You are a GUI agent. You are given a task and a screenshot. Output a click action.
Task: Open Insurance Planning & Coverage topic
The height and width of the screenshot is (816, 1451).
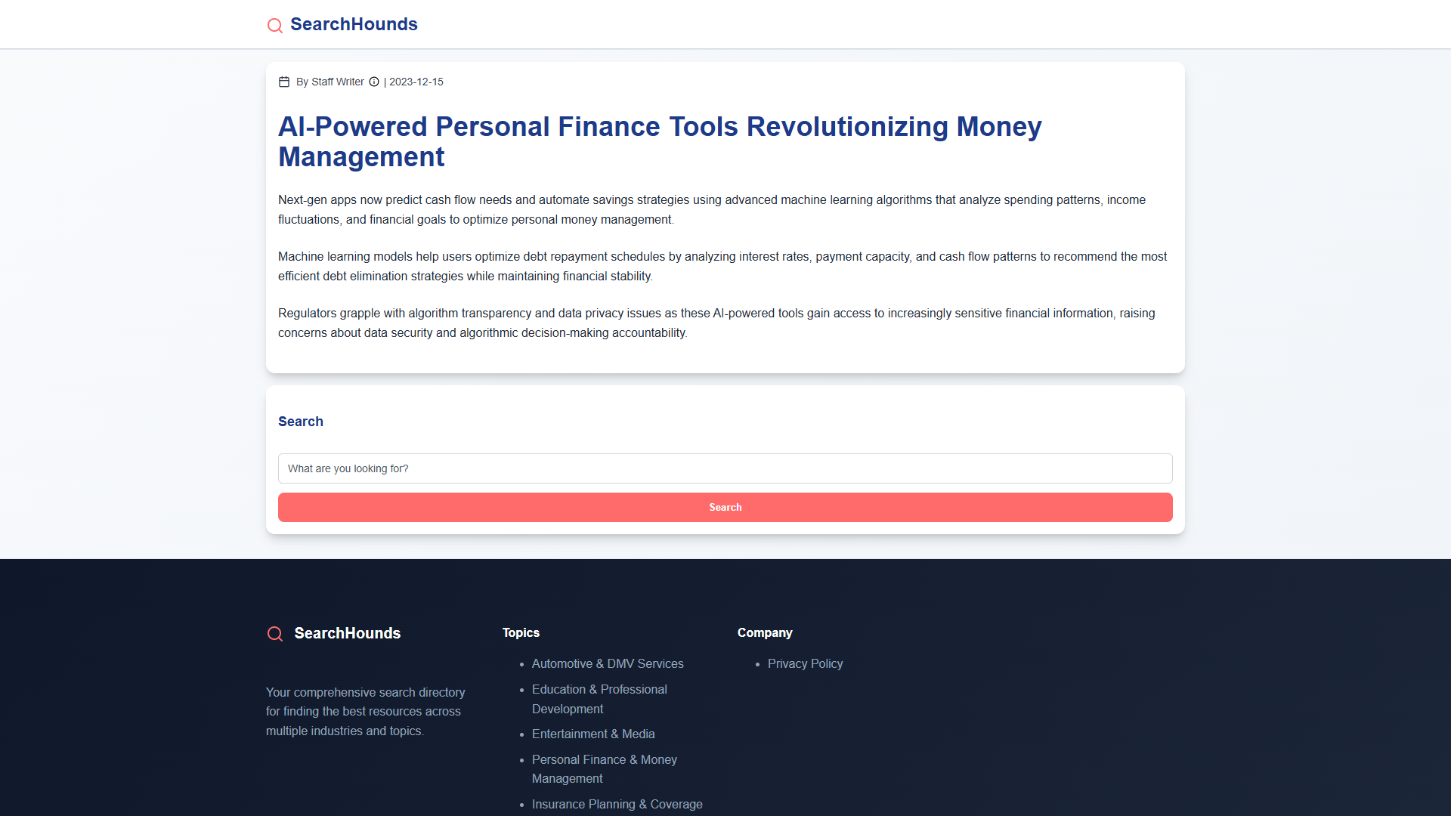click(617, 804)
